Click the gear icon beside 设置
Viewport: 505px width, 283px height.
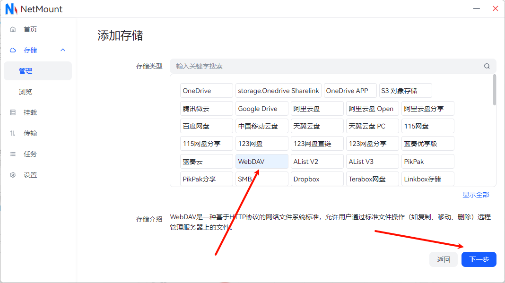[13, 175]
